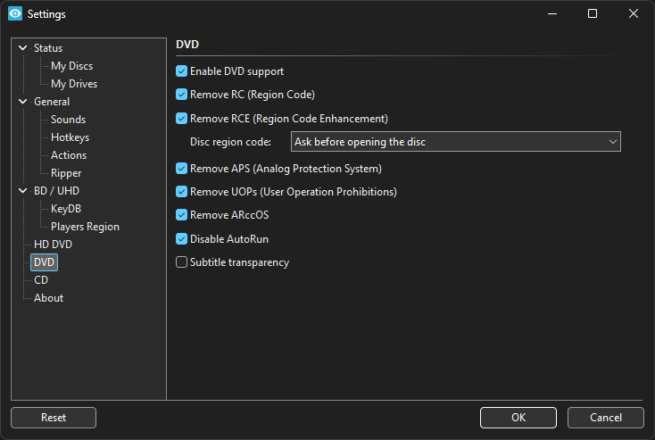Image resolution: width=655 pixels, height=440 pixels.
Task: Go to the KeyDB settings page
Action: click(x=65, y=209)
